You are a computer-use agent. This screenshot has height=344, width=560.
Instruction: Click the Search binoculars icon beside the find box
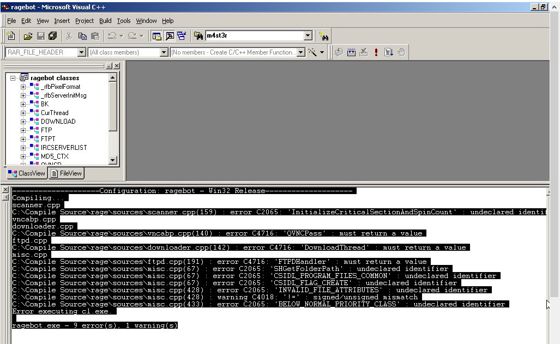point(324,36)
